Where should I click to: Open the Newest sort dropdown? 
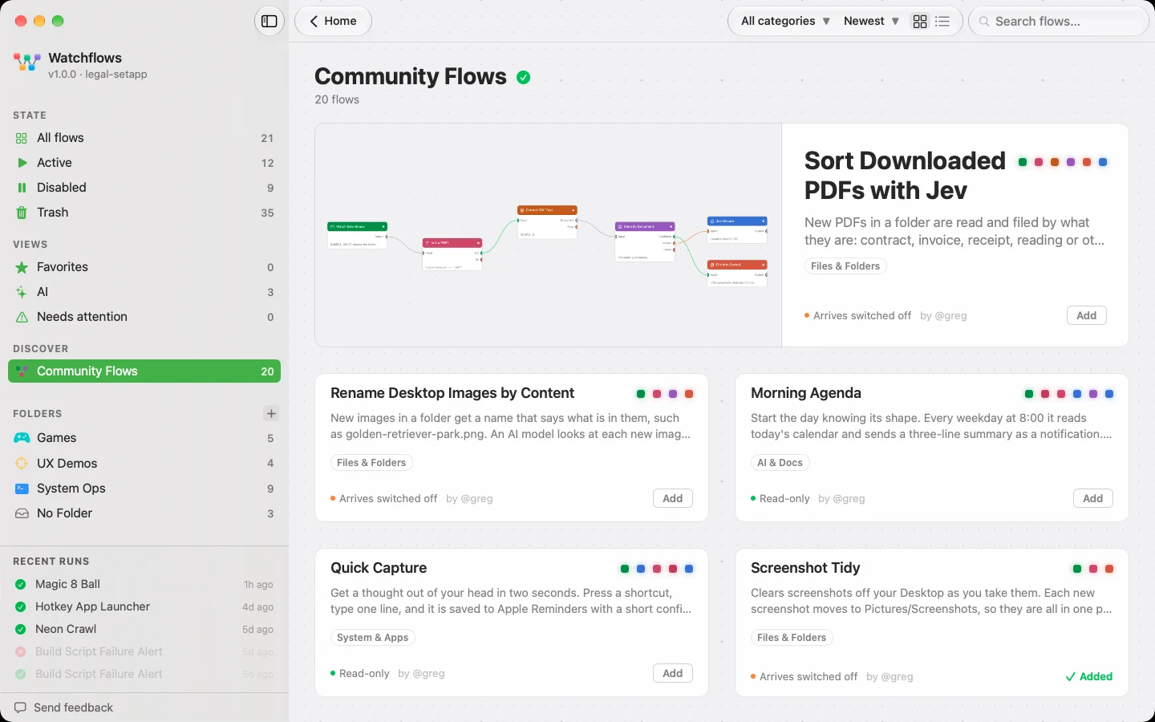click(x=871, y=21)
